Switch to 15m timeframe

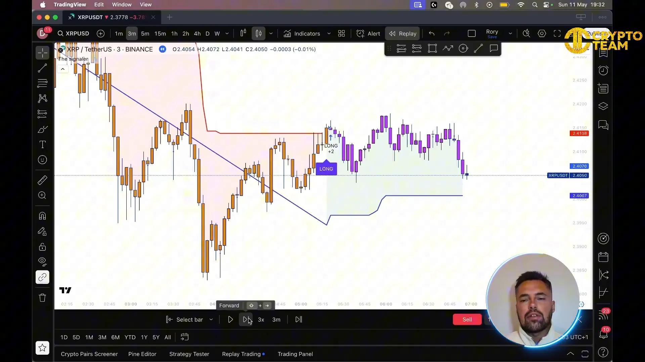click(x=160, y=34)
